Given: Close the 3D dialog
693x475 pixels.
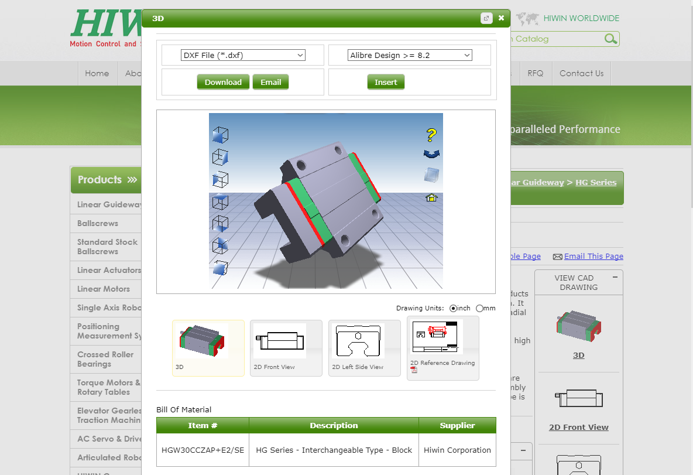Looking at the screenshot, I should coord(501,18).
